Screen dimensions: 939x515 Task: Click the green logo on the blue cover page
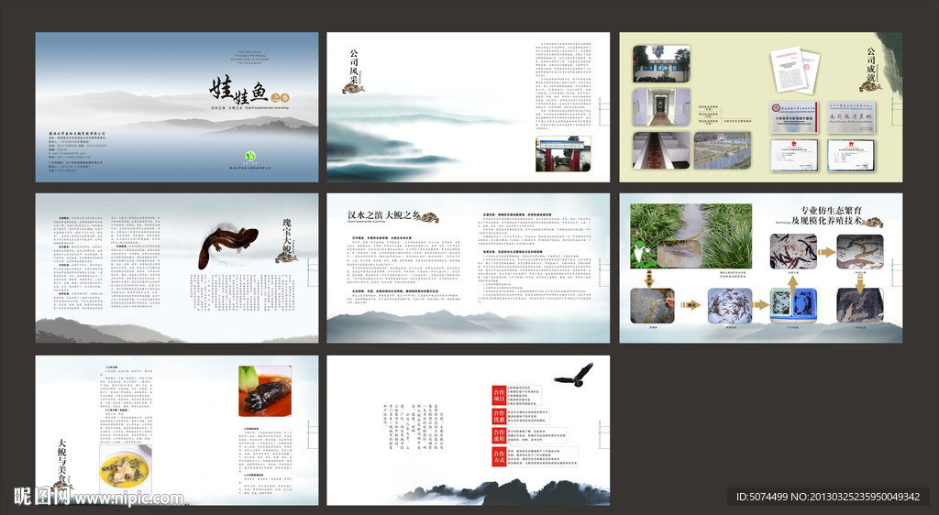point(250,157)
